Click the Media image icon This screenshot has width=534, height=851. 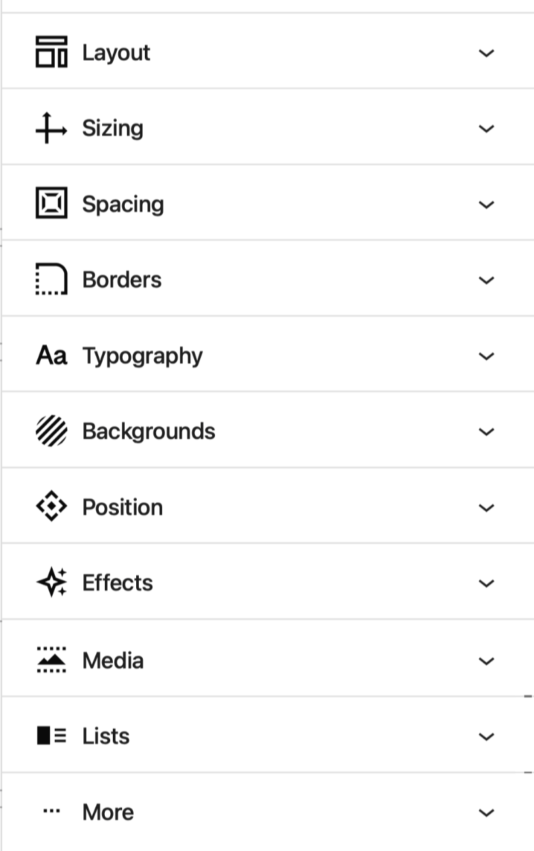click(51, 660)
